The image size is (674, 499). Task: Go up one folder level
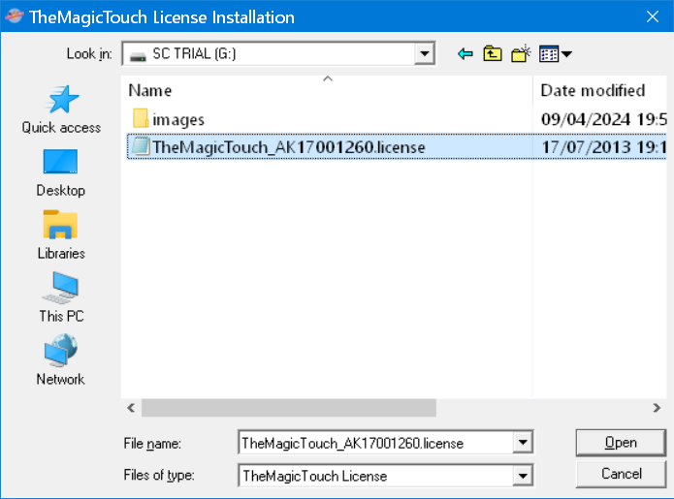click(x=493, y=54)
